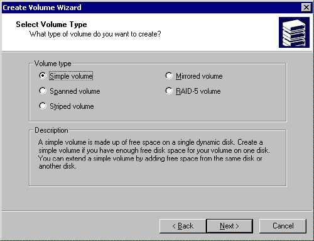Click the stacked disks wizard icon
Viewport: 314px width, 241px height.
[294, 33]
